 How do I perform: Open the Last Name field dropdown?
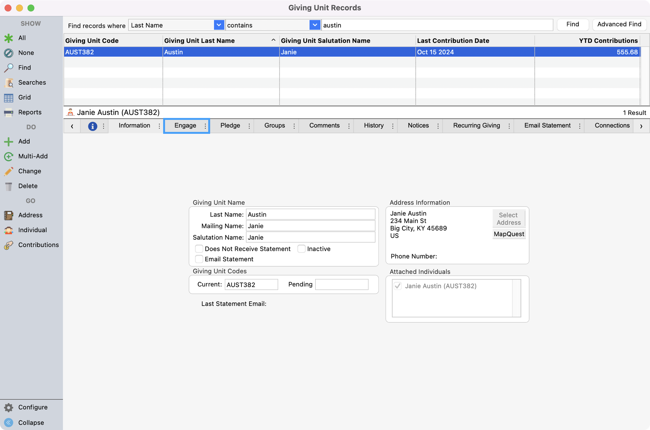coord(219,25)
